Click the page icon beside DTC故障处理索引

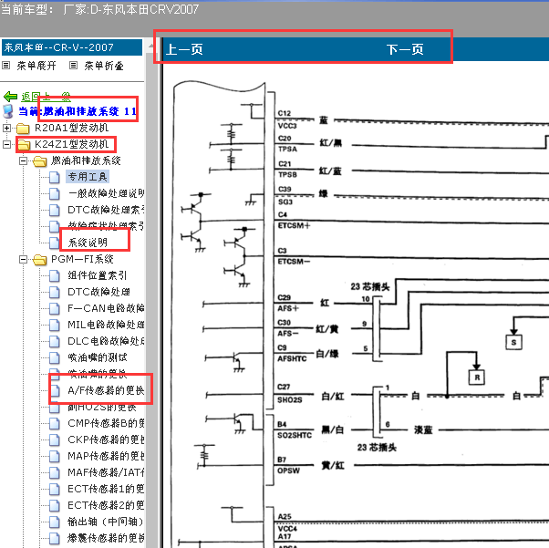coord(55,210)
